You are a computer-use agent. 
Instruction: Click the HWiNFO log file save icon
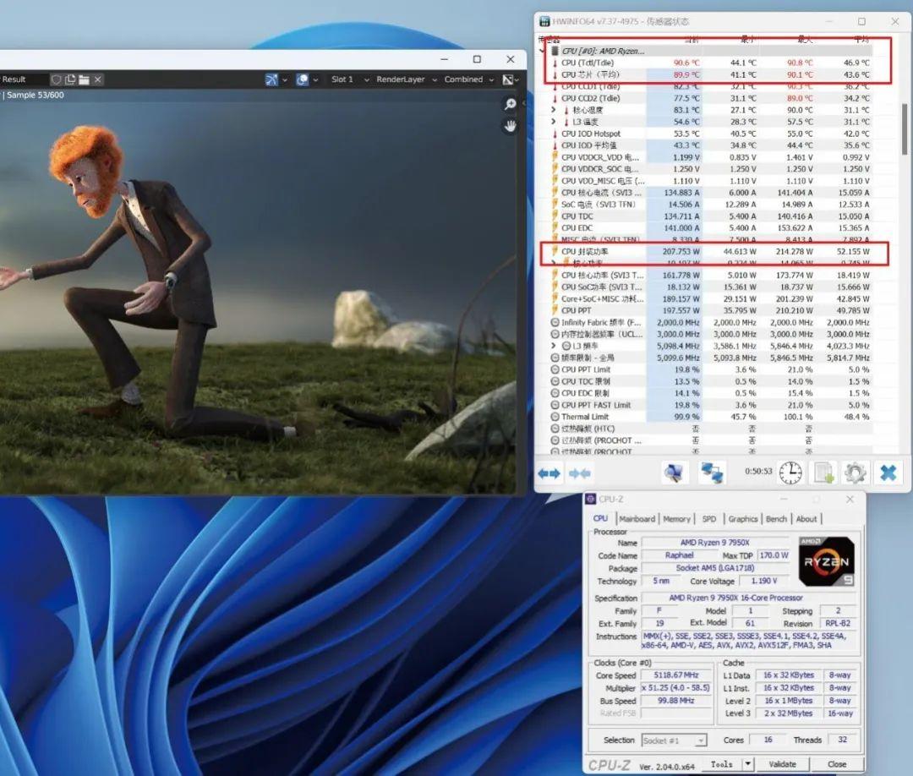coord(825,473)
